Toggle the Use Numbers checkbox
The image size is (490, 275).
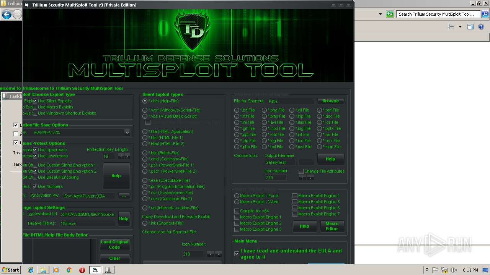point(35,187)
